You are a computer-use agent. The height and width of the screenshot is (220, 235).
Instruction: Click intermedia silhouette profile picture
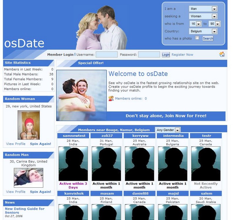point(173,164)
